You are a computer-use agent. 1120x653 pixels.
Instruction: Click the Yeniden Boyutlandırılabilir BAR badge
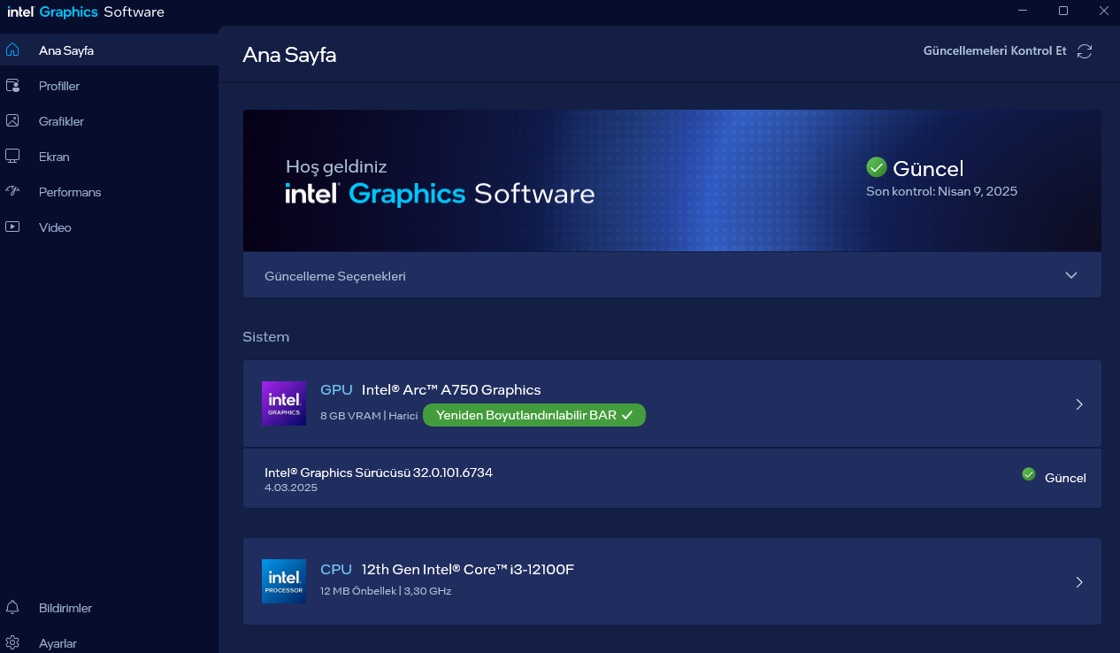tap(534, 415)
